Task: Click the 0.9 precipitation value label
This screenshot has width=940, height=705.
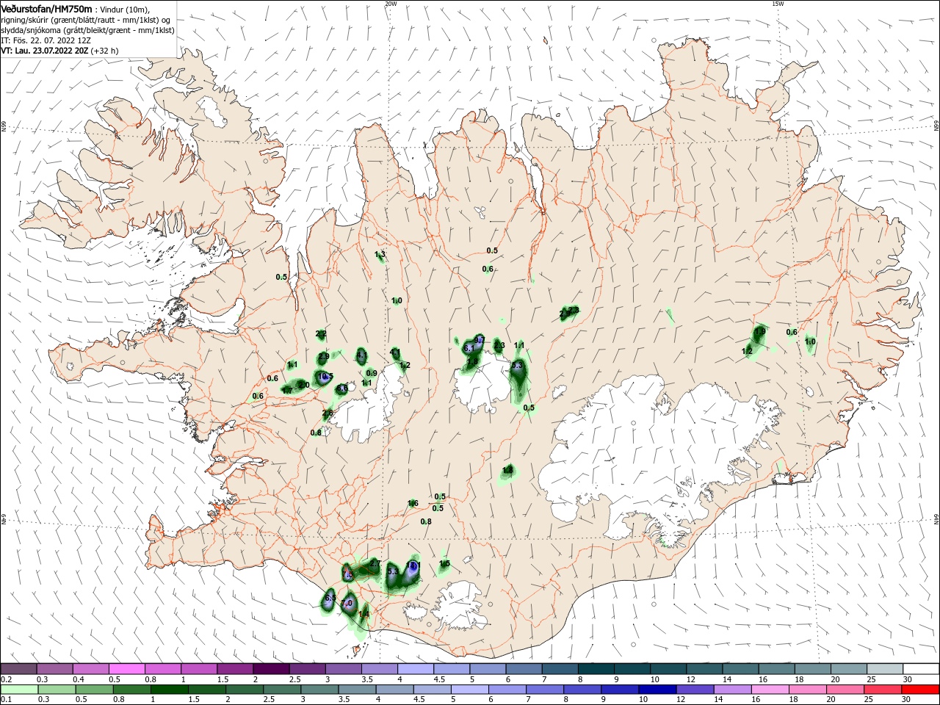Action: 372,373
